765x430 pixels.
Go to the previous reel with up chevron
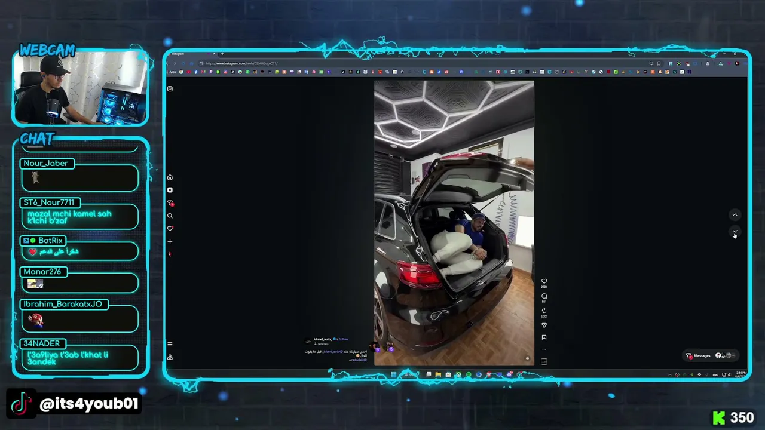click(x=735, y=215)
